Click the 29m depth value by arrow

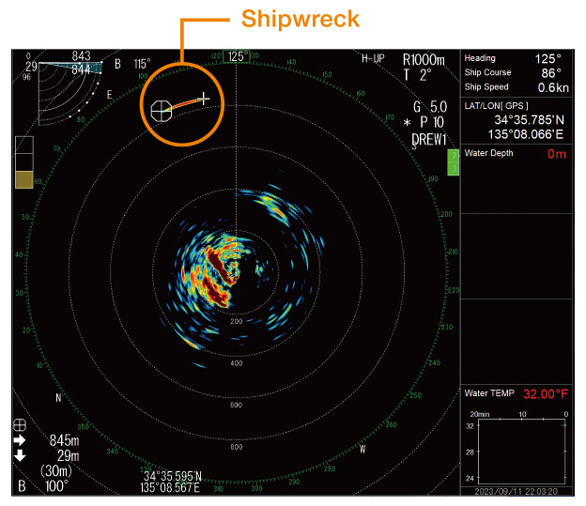[68, 456]
